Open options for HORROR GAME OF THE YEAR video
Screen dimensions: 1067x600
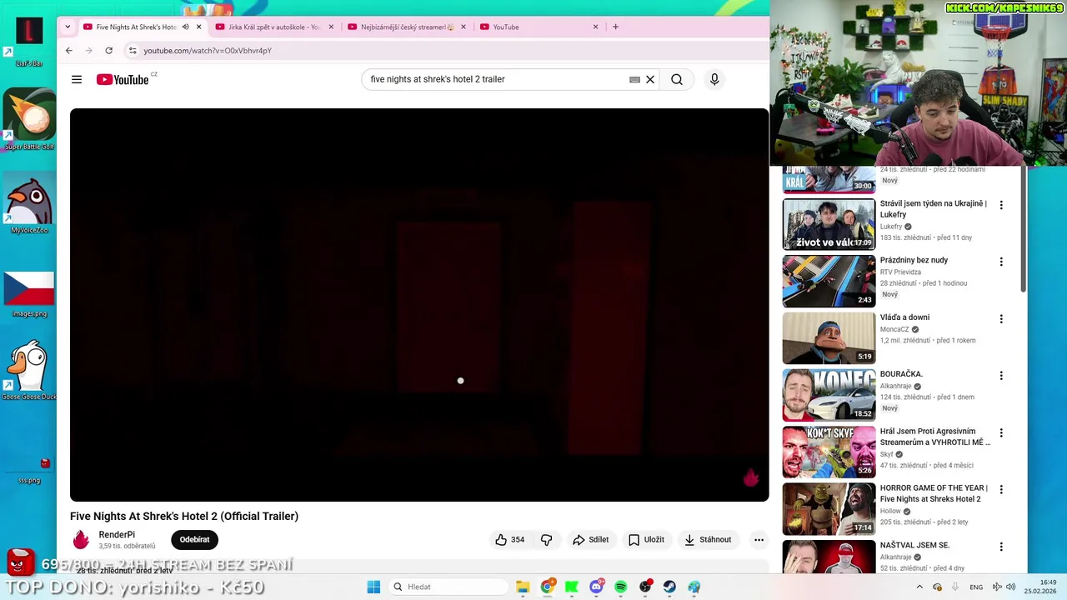point(1001,490)
